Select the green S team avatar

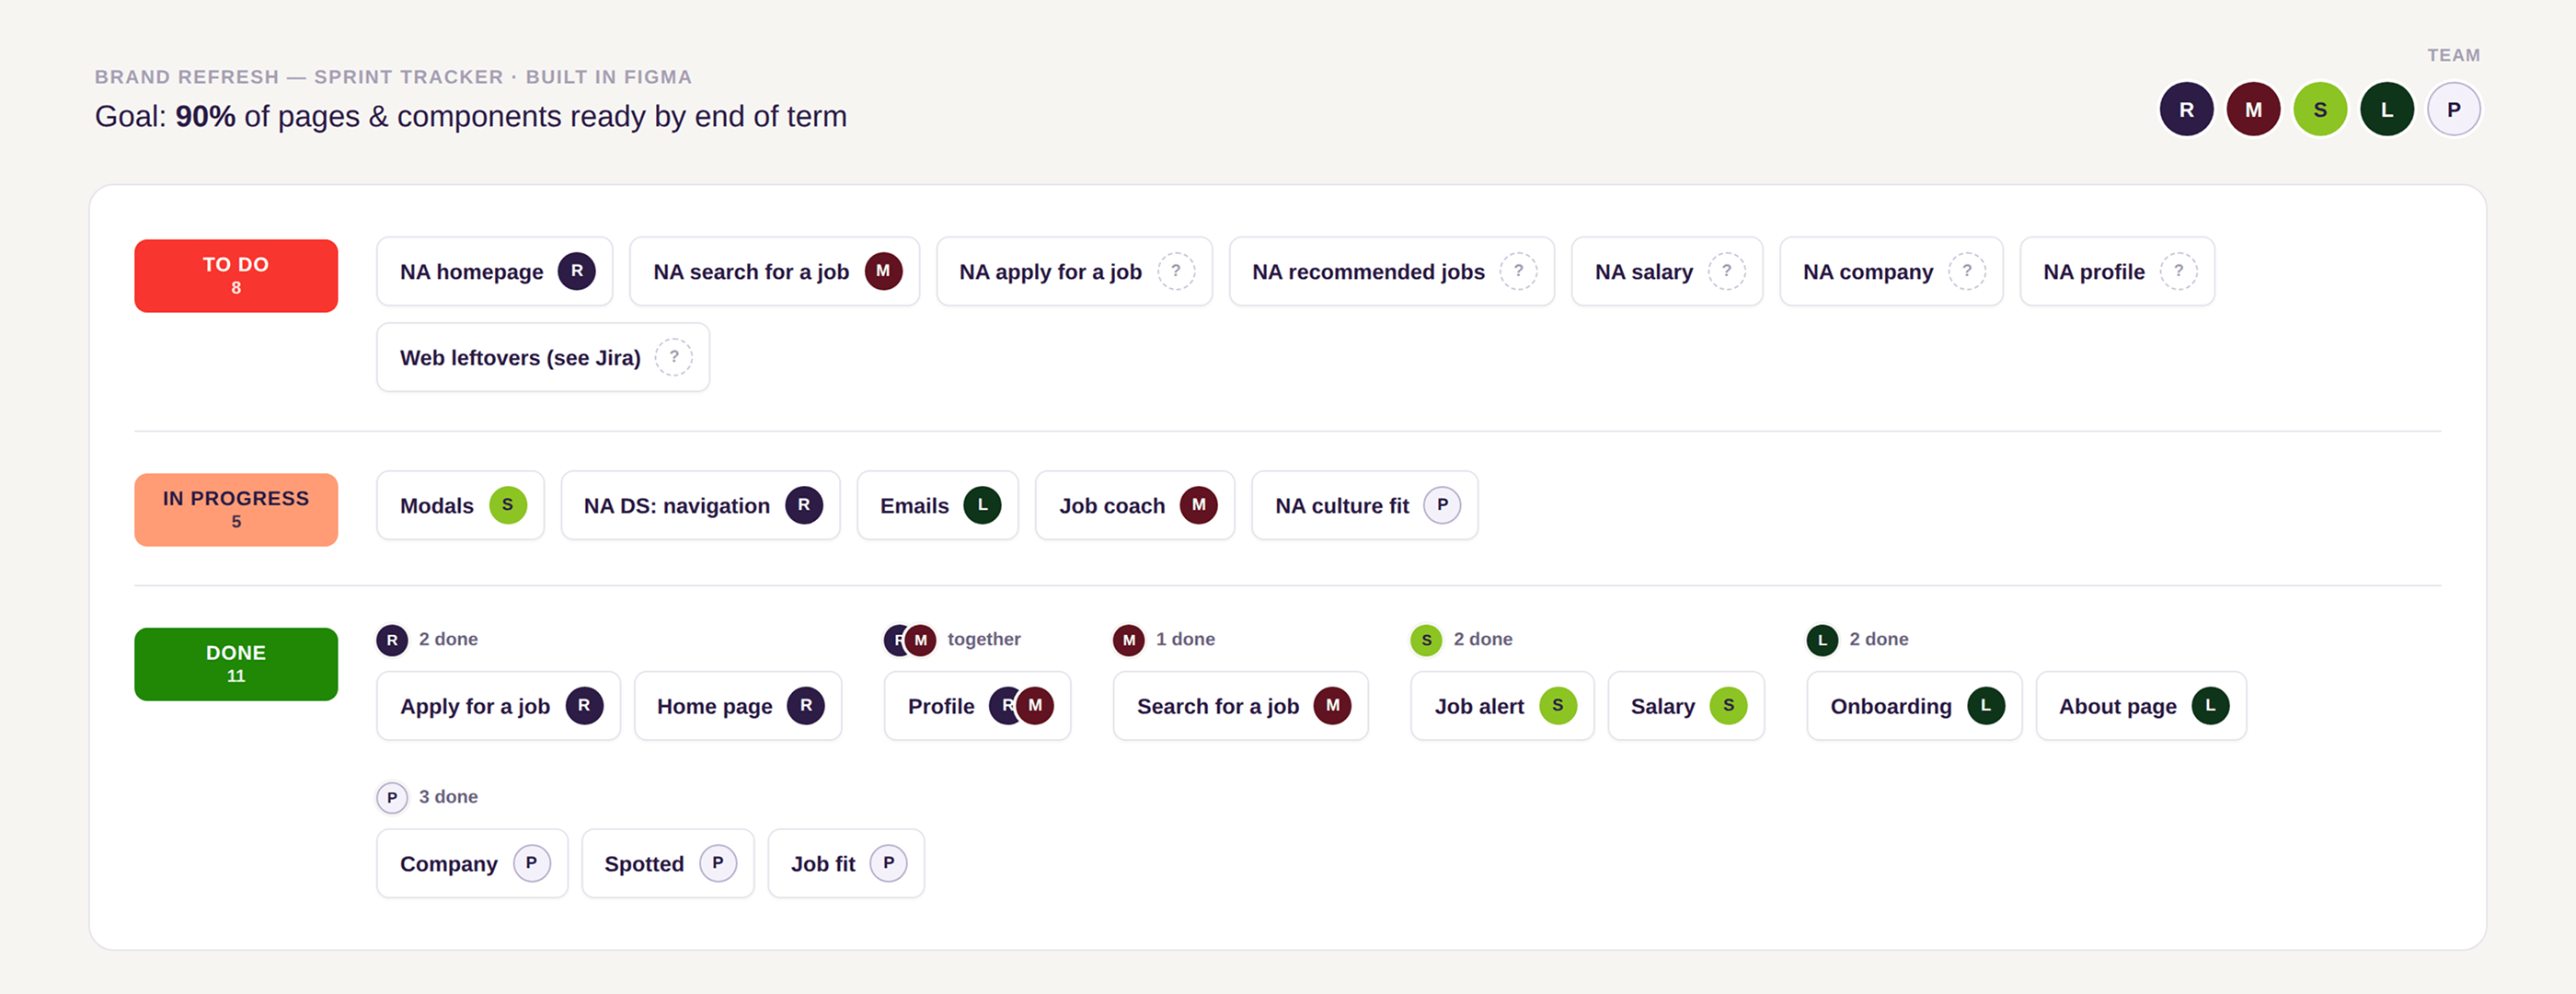[2320, 110]
